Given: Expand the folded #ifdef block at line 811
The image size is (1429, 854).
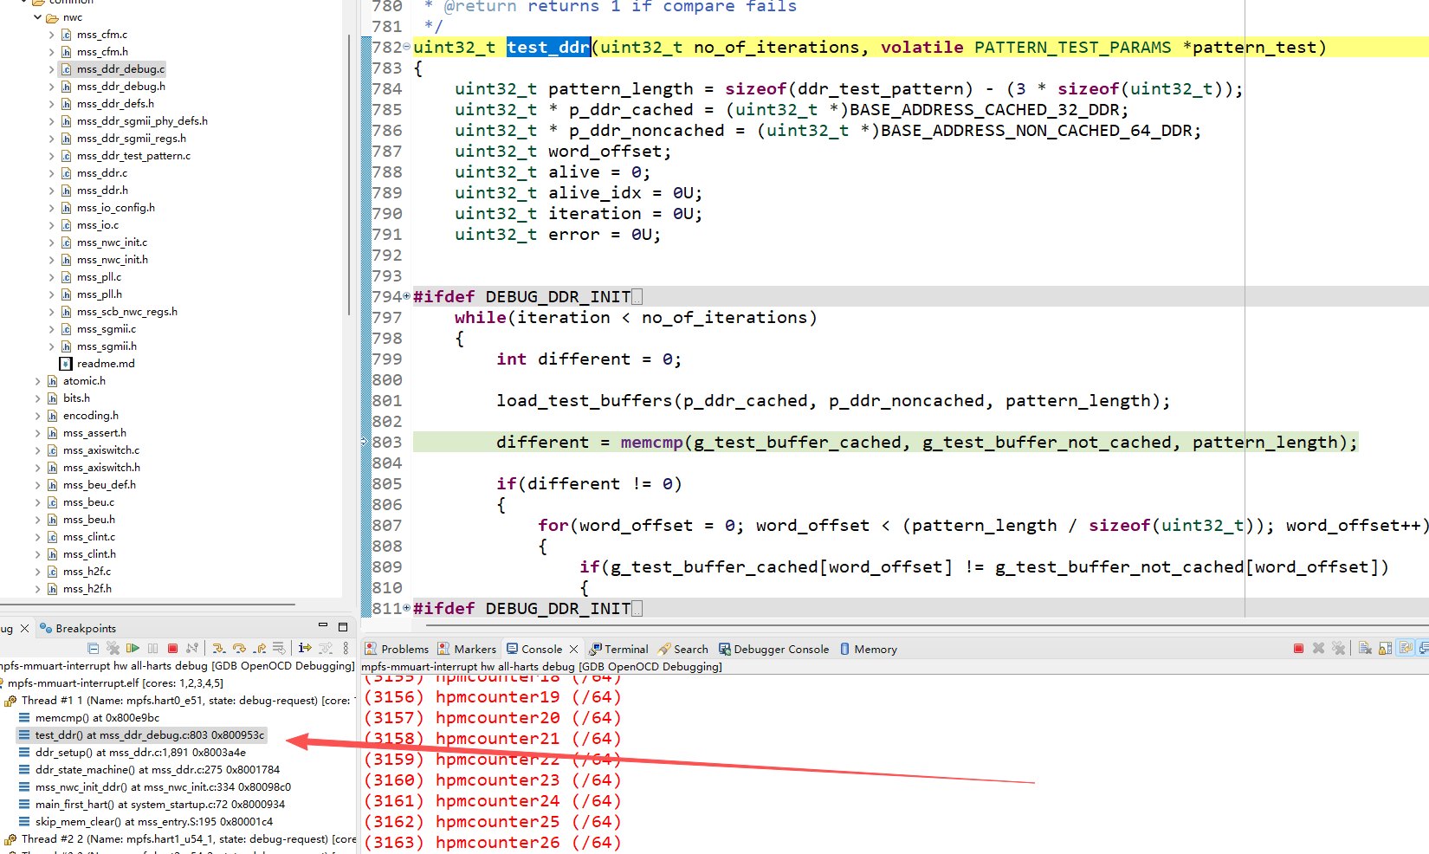Looking at the screenshot, I should pyautogui.click(x=407, y=608).
